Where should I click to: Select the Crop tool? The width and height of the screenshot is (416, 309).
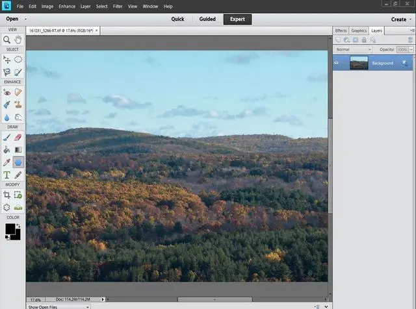[x=6, y=195]
